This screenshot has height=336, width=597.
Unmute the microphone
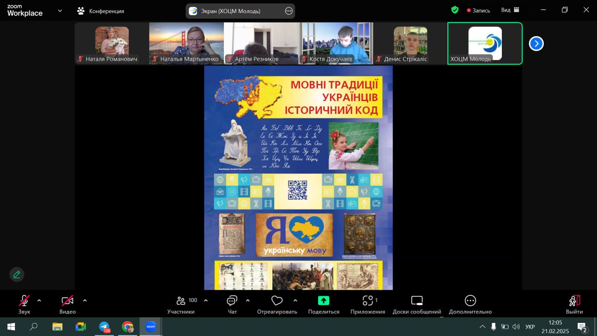24,301
